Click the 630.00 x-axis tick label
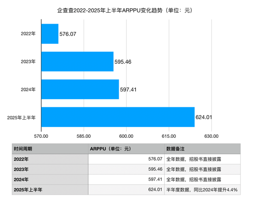The height and width of the screenshot is (201, 256). (x=211, y=136)
